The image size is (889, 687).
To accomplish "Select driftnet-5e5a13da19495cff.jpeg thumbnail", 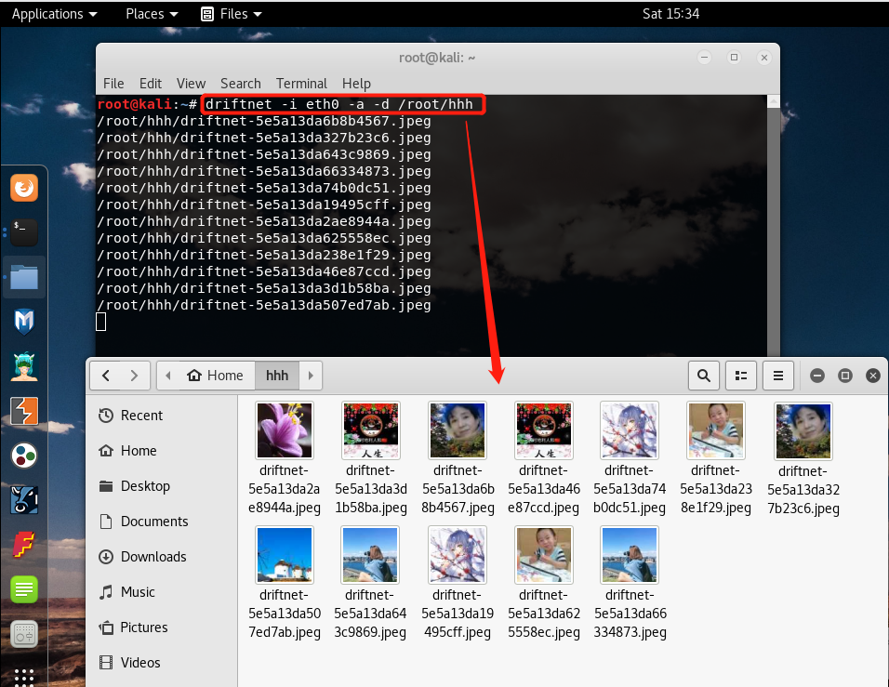I will [x=458, y=555].
